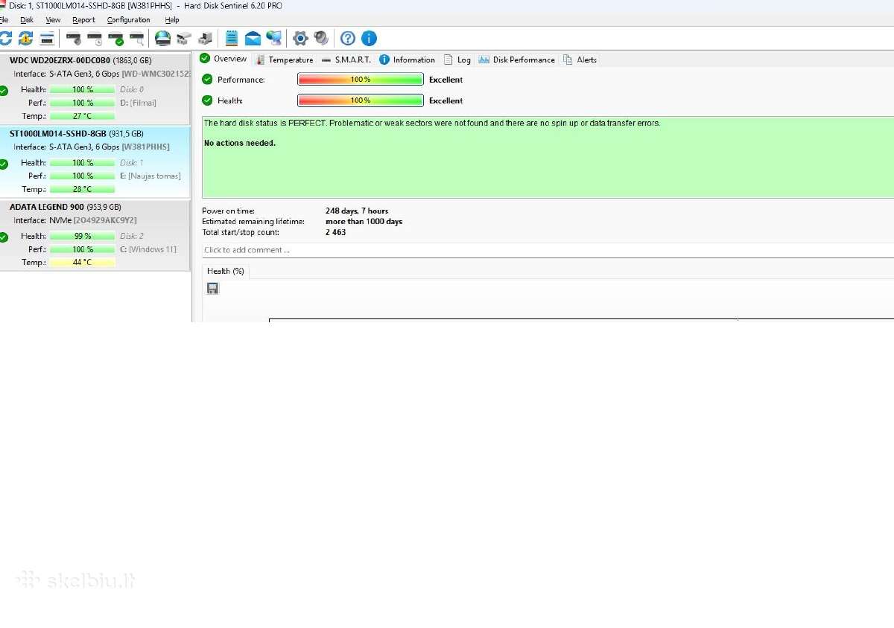Open help with the question mark icon
The height and width of the screenshot is (628, 894).
click(348, 38)
